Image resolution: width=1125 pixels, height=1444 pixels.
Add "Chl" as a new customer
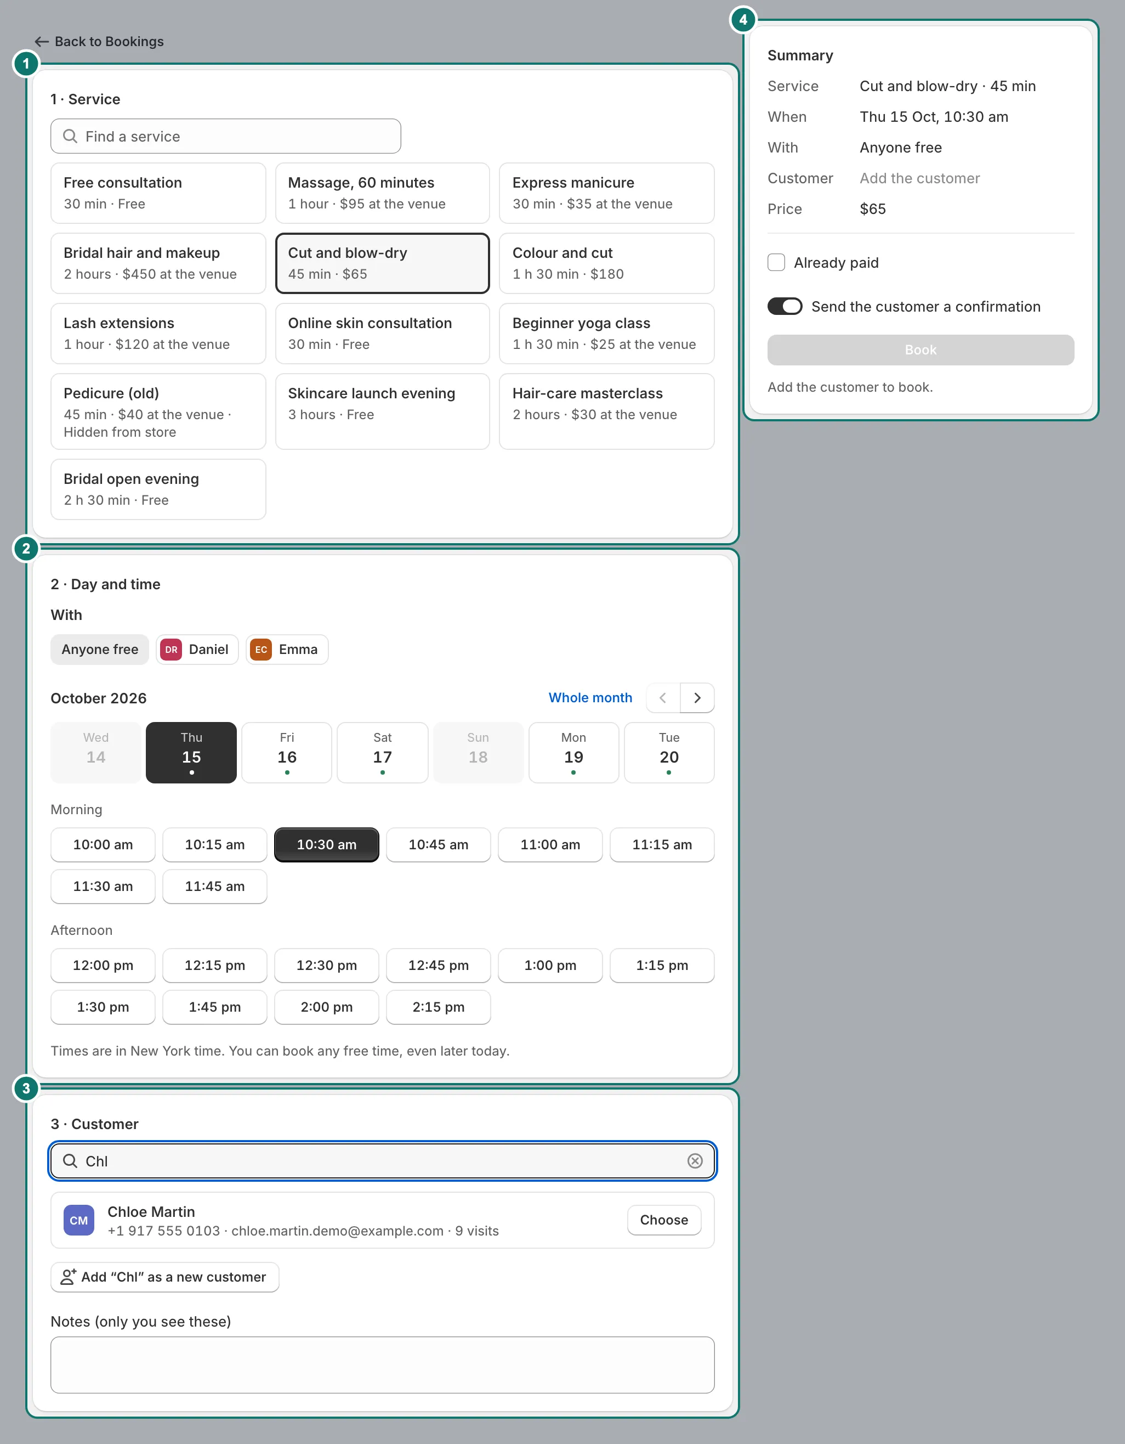(x=164, y=1277)
